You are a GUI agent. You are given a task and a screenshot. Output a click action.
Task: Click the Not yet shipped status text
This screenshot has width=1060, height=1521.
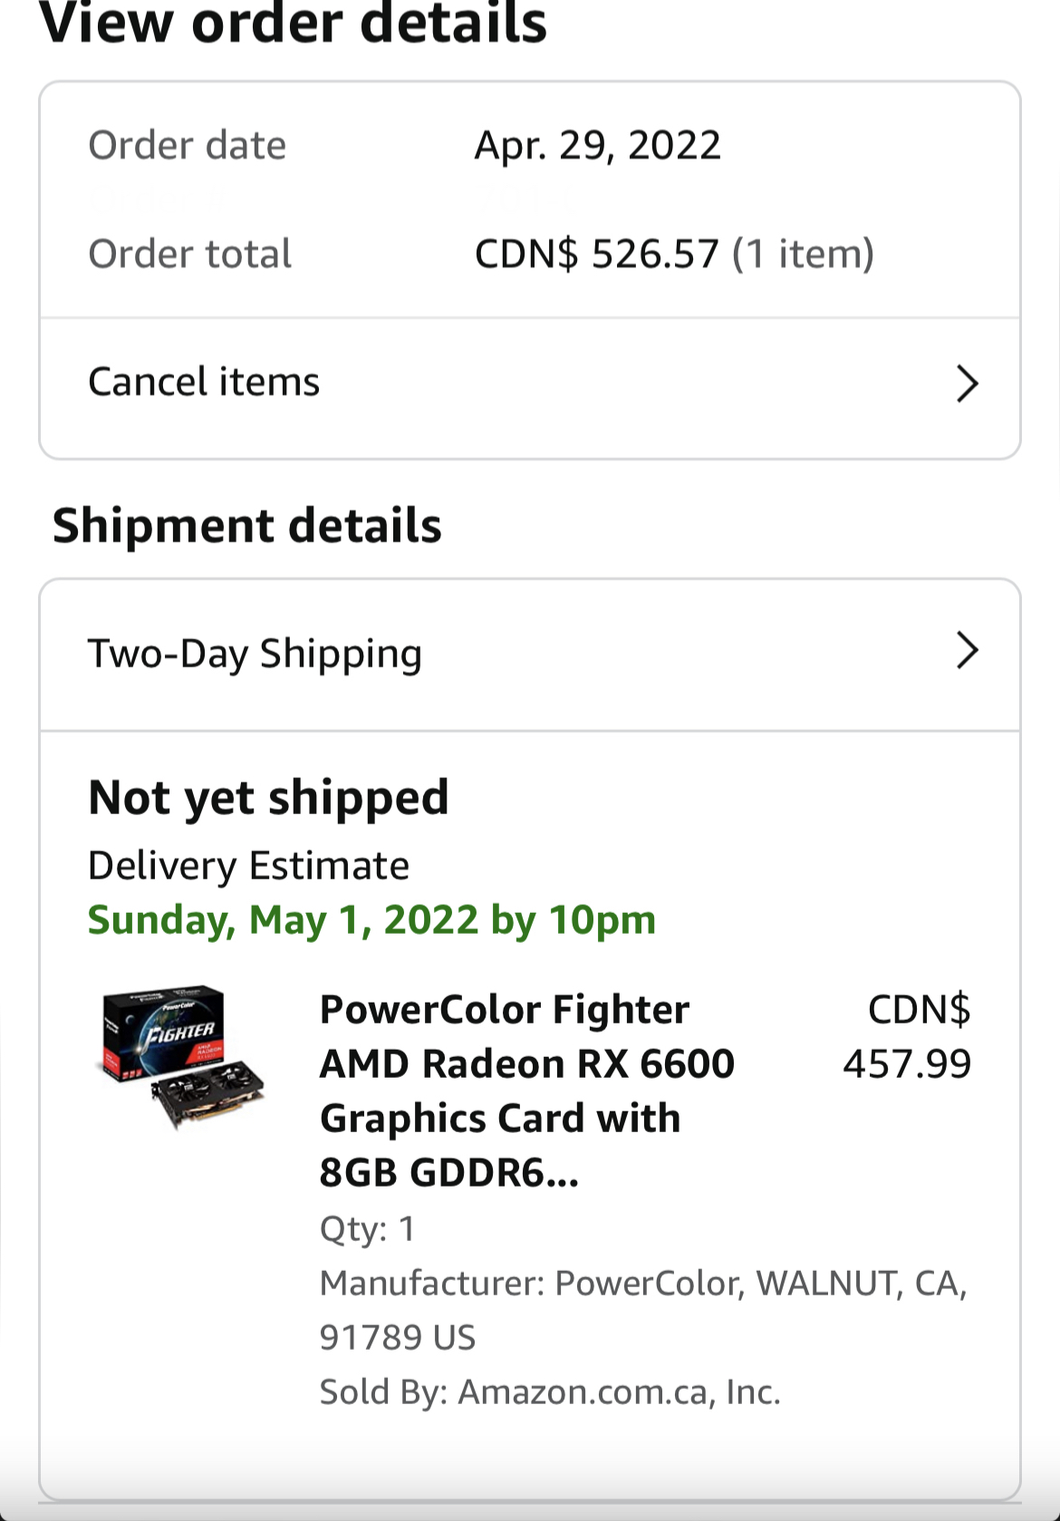268,798
